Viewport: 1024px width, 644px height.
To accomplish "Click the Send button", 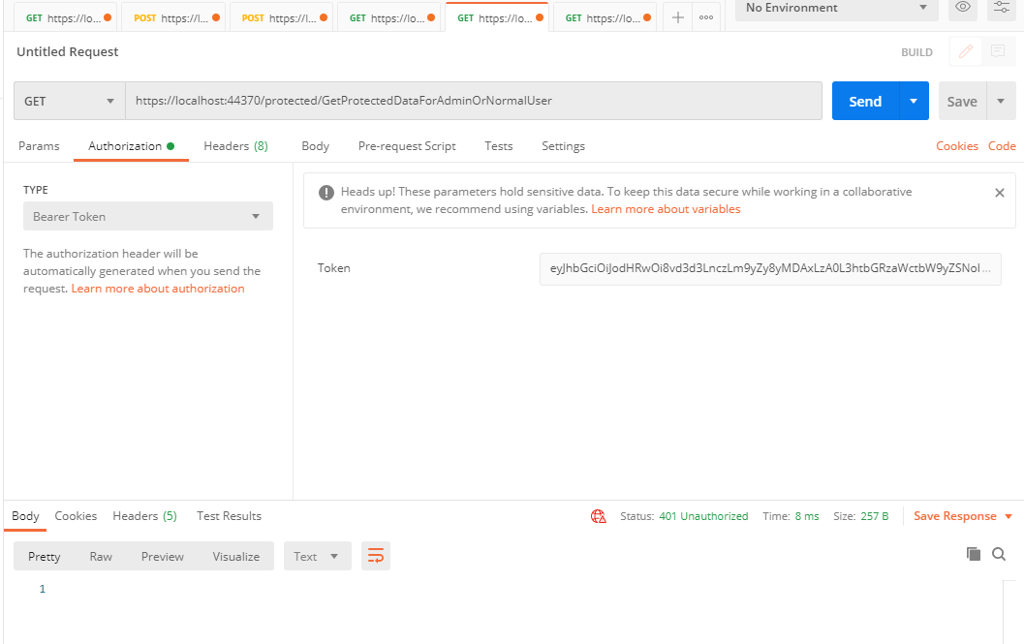I will (x=863, y=101).
